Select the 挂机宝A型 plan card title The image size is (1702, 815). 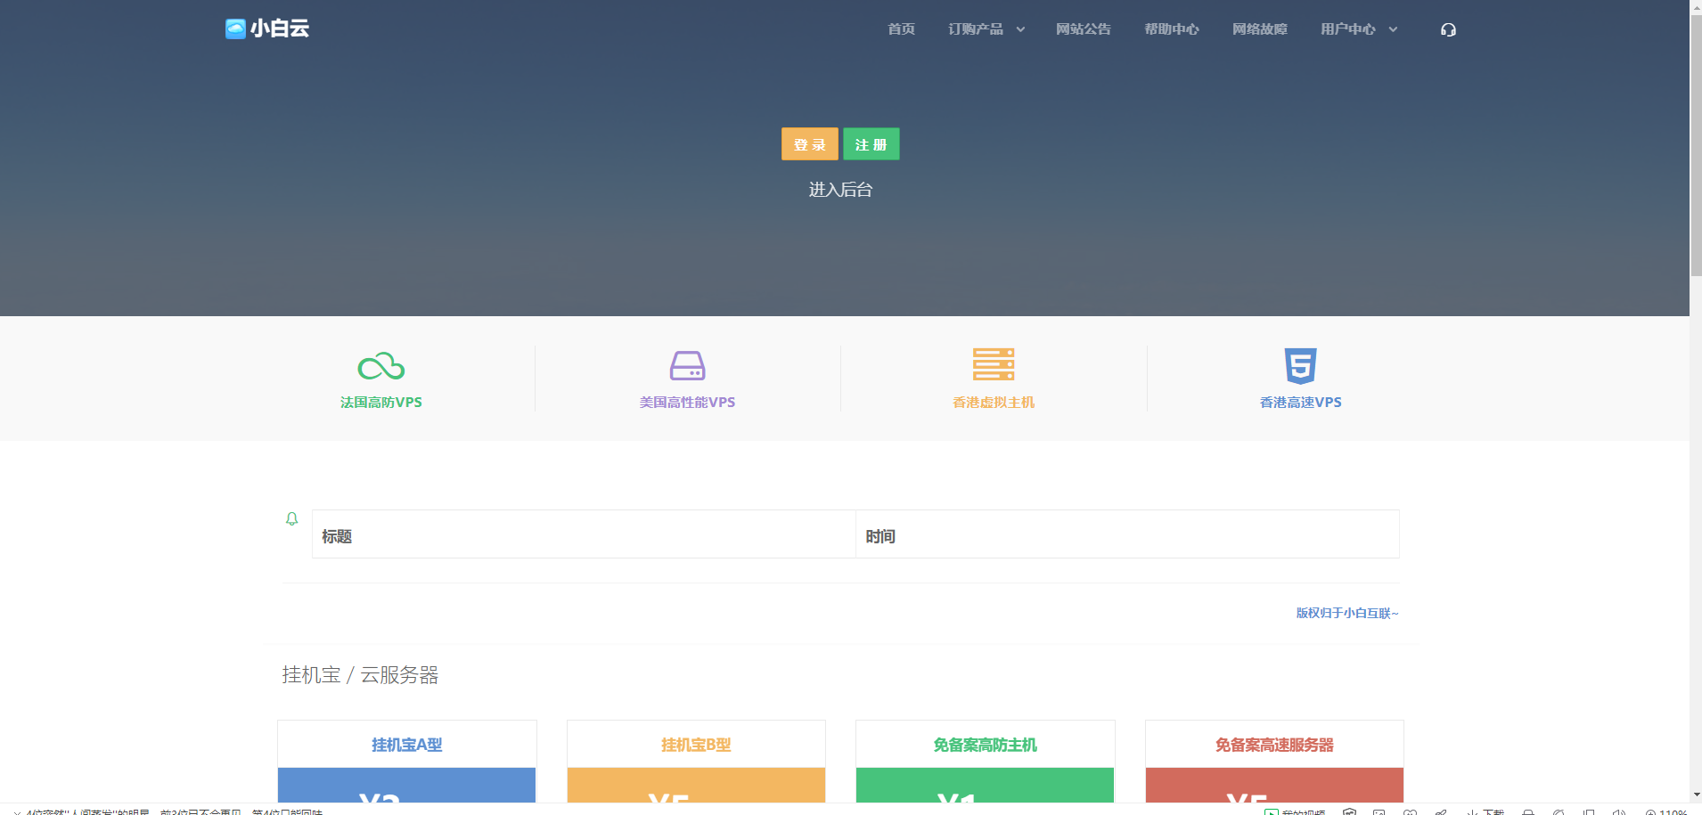[x=406, y=745]
